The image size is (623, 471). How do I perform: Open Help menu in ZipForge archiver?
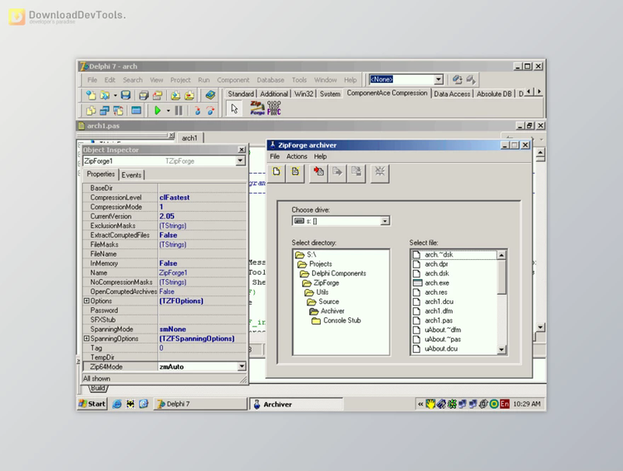[321, 157]
